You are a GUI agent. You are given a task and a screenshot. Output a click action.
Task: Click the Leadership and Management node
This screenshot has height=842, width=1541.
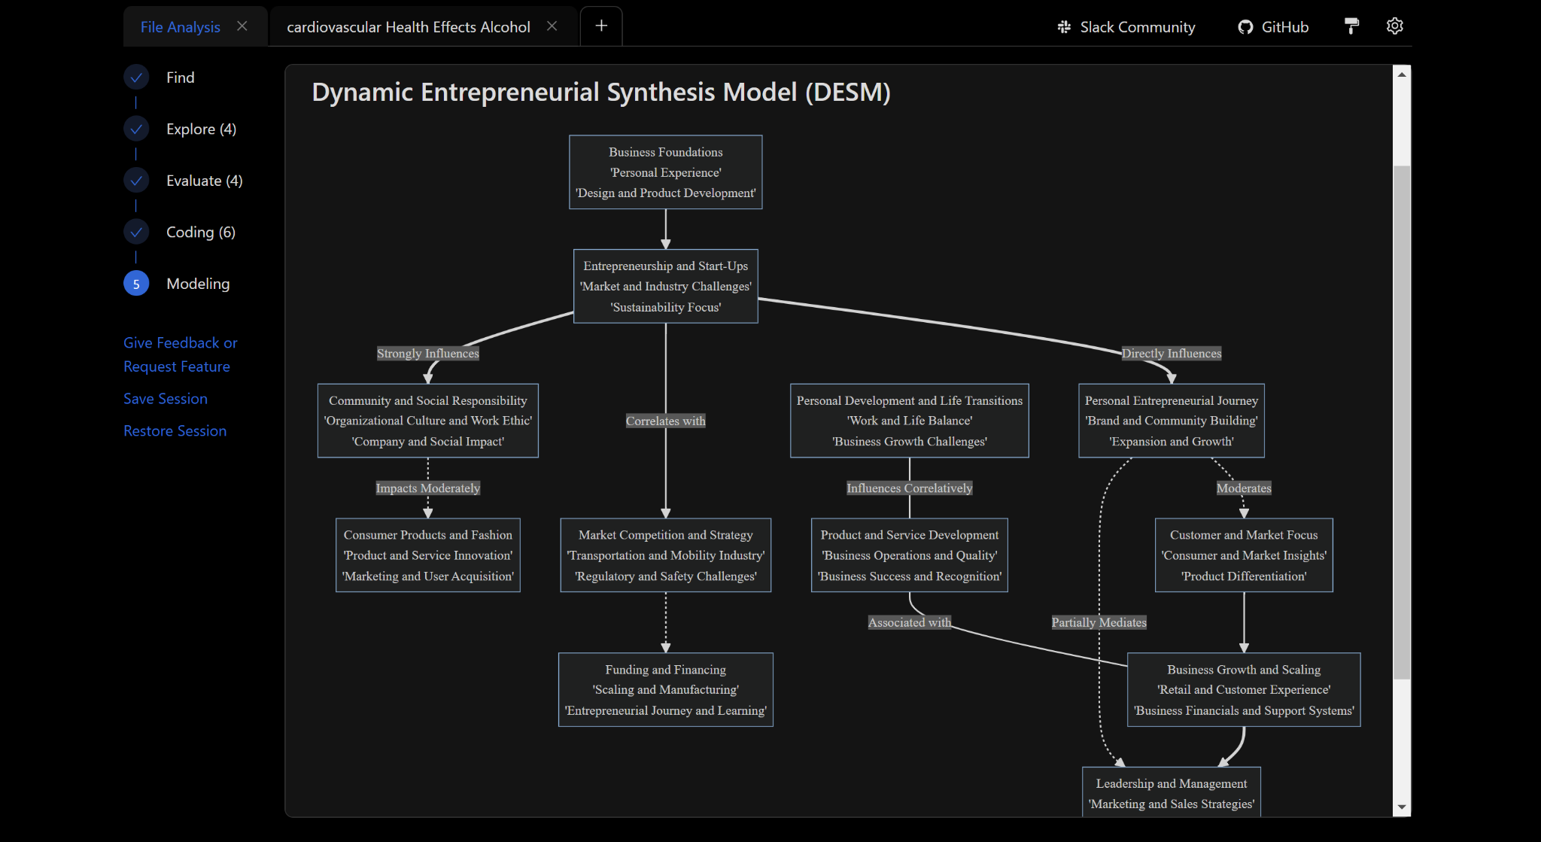point(1171,792)
